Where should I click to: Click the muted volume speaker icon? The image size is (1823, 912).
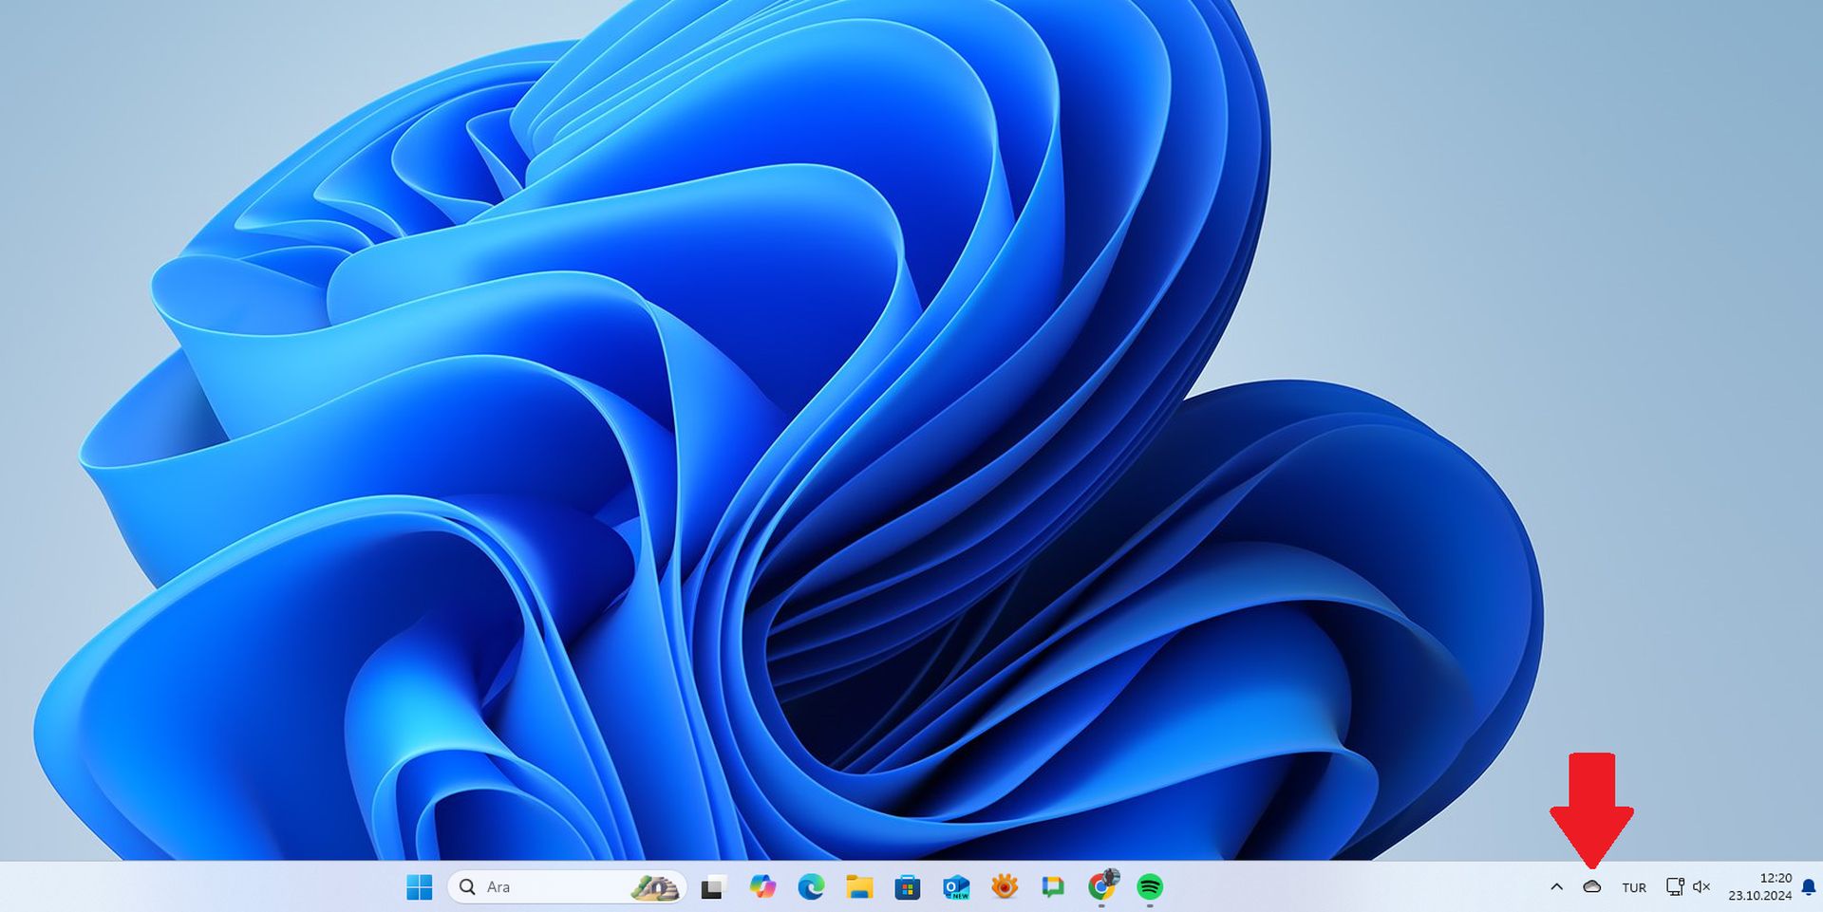1701,887
